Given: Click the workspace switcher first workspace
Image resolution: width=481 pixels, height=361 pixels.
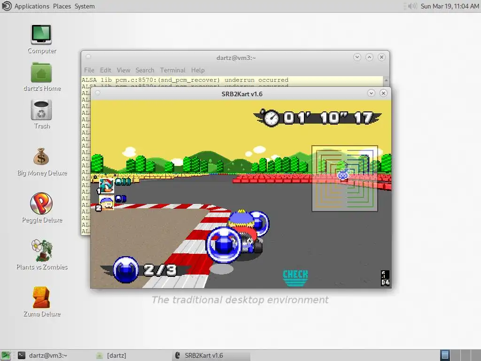Looking at the screenshot, I should (445, 355).
